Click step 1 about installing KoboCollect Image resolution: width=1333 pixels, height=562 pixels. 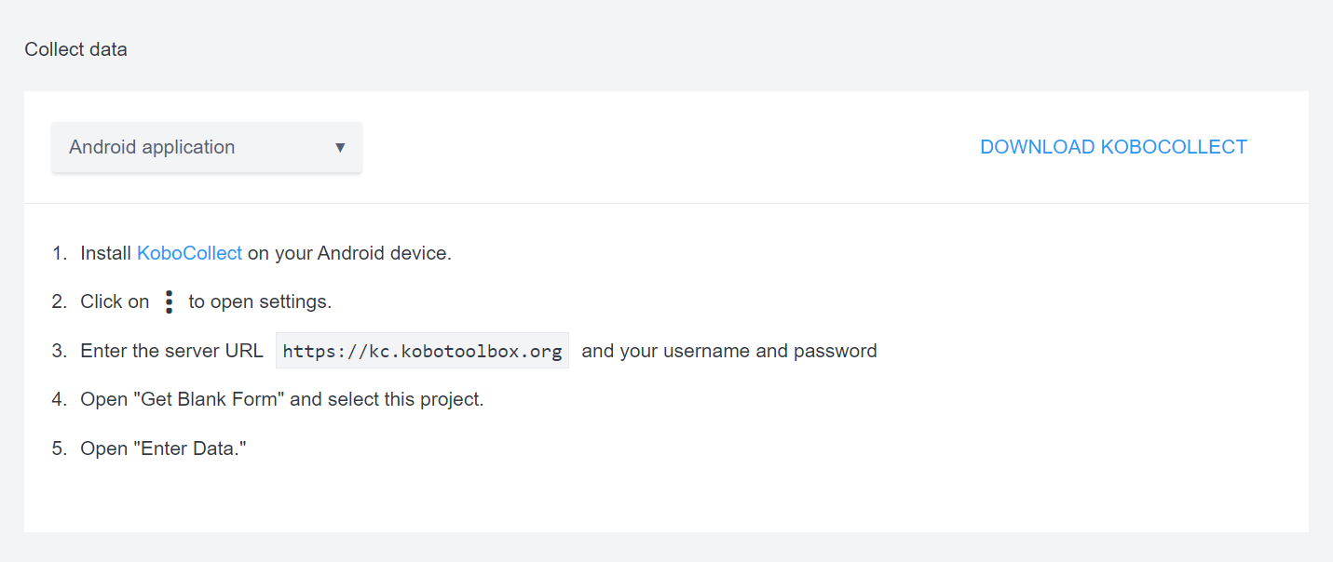(x=252, y=252)
